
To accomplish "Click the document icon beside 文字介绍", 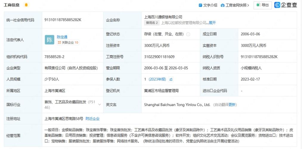I will (200, 5).
